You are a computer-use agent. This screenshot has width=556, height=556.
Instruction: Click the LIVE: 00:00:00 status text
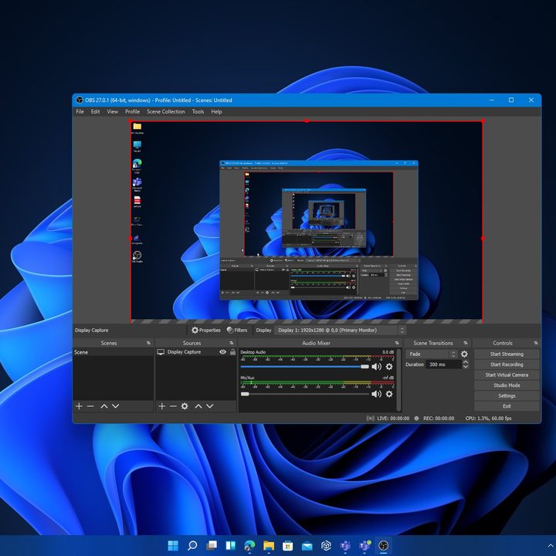click(x=393, y=419)
